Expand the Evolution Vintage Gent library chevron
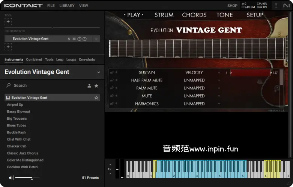 (x=99, y=72)
